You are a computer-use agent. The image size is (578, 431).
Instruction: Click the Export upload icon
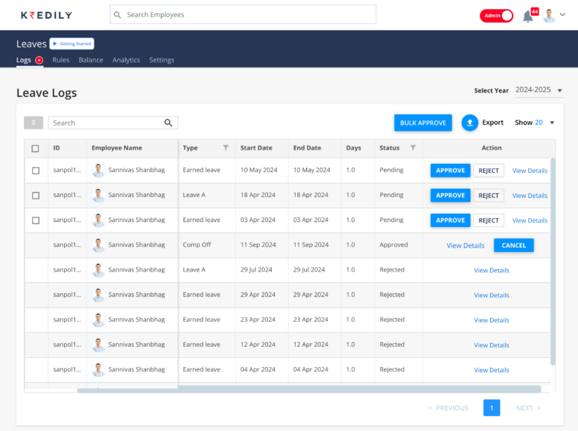pos(470,123)
